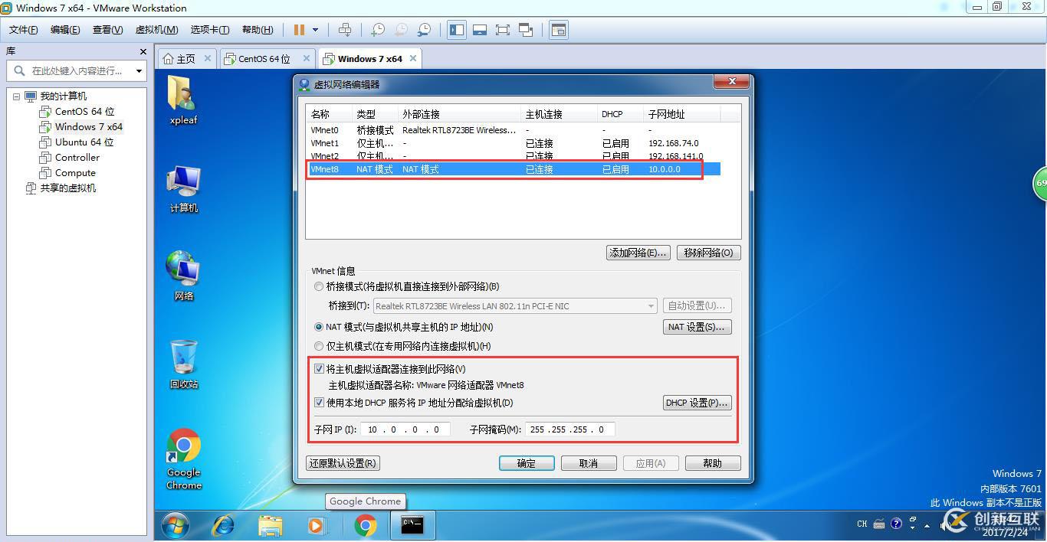Select the NAT 模式 radio button
The height and width of the screenshot is (542, 1047).
pos(320,327)
